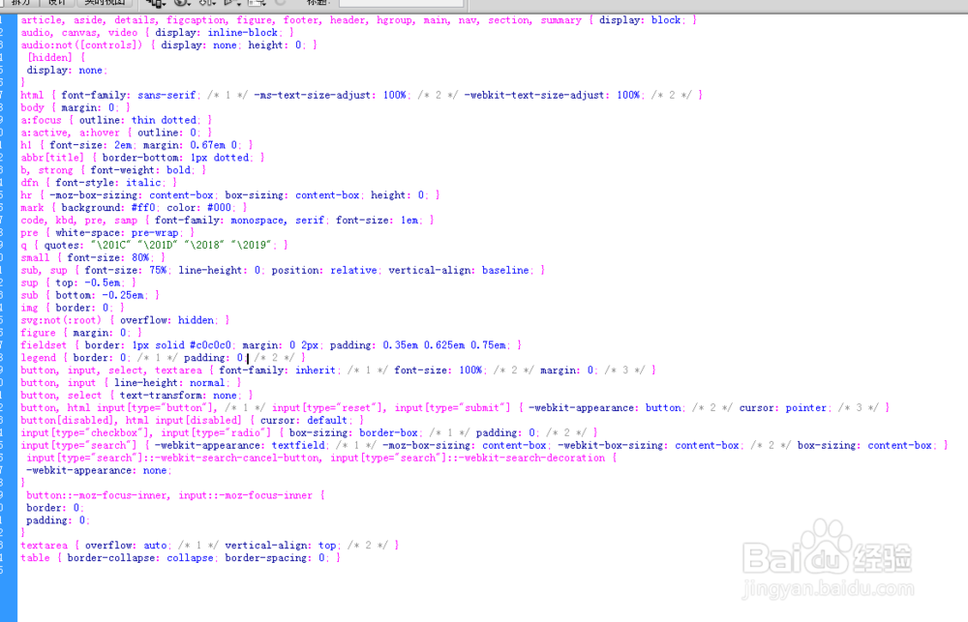Click '#ff0' background color value
The width and height of the screenshot is (968, 622).
(143, 208)
